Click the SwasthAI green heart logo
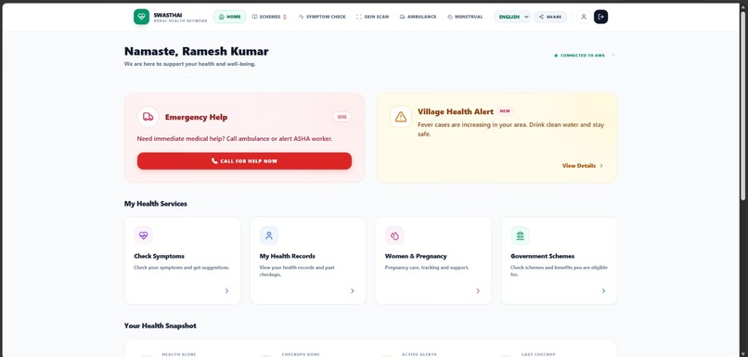The image size is (748, 357). coord(141,17)
